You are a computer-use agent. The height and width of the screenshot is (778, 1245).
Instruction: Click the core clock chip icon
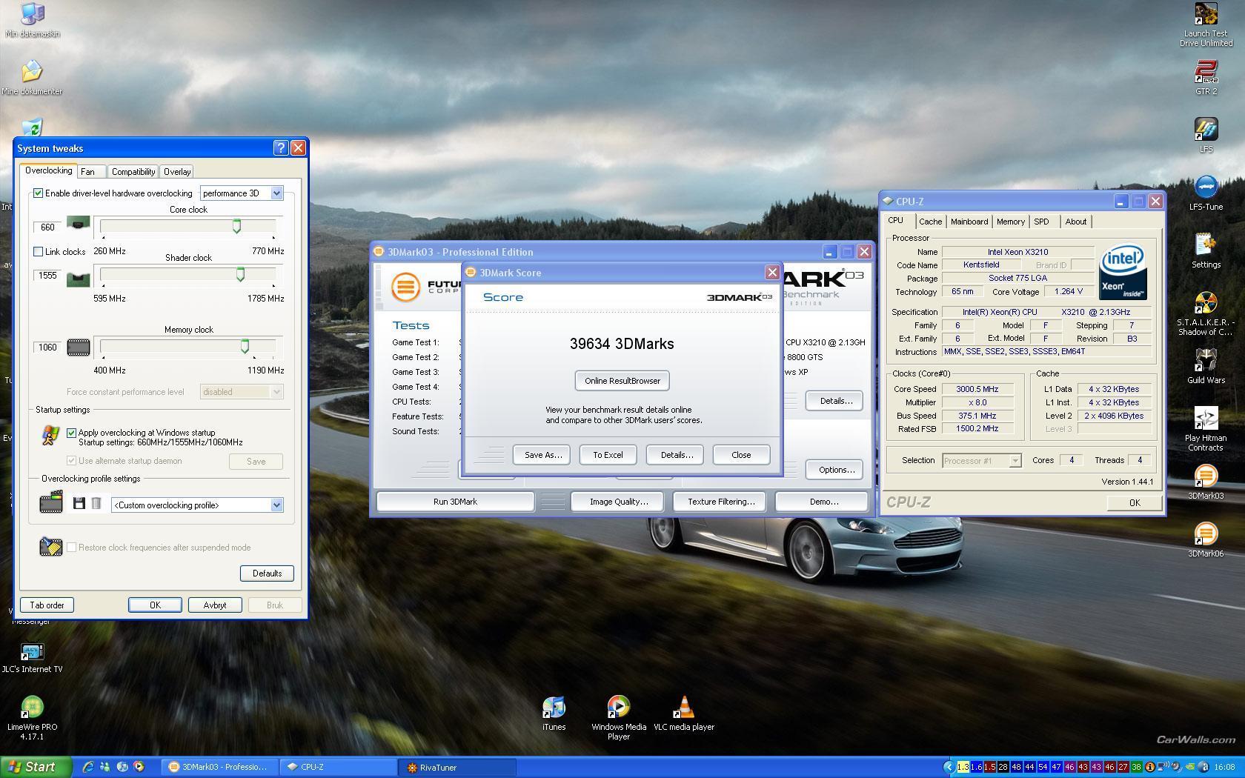[x=79, y=224]
